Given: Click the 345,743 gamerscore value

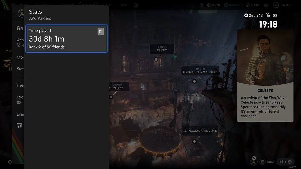Looking at the screenshot, I should pyautogui.click(x=256, y=16).
